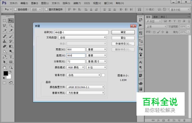Screen dimensions: 192x123
Task: Select the Crop tool
Action: pyautogui.click(x=4, y=31)
